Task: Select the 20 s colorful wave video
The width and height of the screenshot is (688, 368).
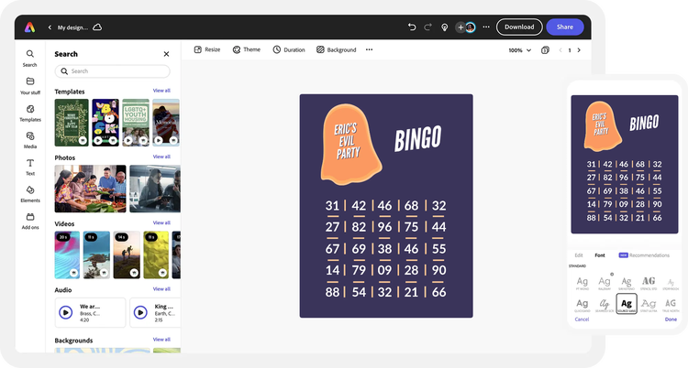Action: (67, 255)
